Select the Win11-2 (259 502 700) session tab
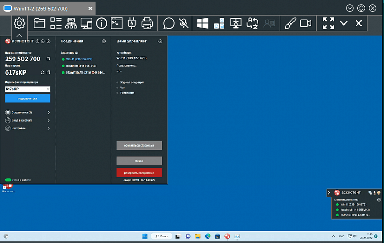 (x=46, y=8)
